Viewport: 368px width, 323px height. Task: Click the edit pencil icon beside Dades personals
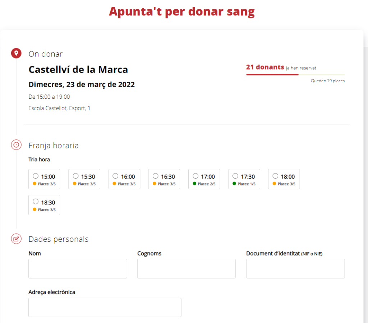tap(16, 239)
